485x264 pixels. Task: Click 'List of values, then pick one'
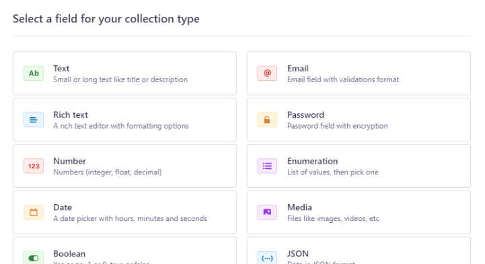point(332,172)
